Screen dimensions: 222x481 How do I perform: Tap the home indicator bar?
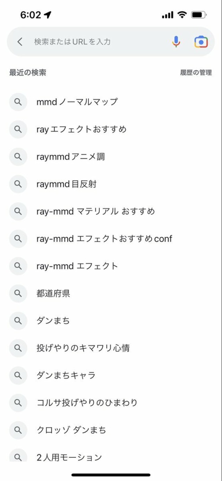(111, 475)
